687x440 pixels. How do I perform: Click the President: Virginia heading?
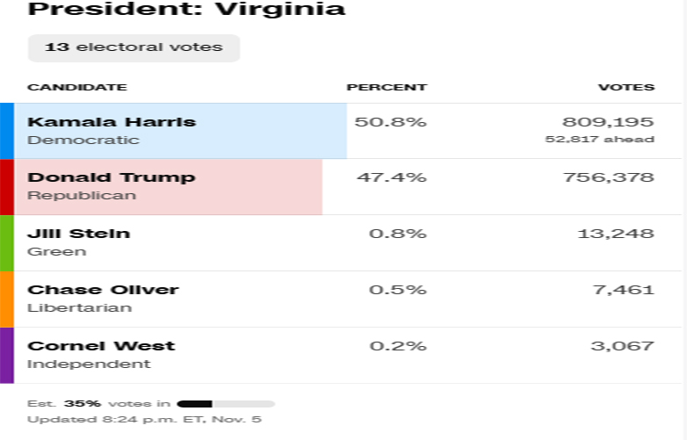coord(187,10)
